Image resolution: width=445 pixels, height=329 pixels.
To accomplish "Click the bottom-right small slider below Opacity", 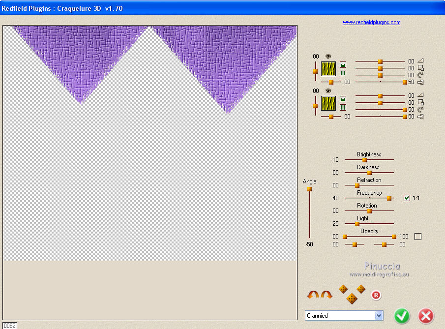I will tap(384, 244).
